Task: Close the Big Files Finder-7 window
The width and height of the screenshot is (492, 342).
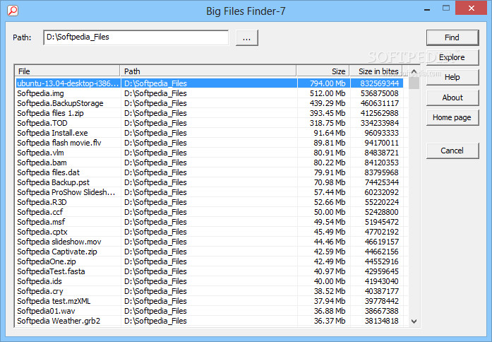Action: pos(471,8)
